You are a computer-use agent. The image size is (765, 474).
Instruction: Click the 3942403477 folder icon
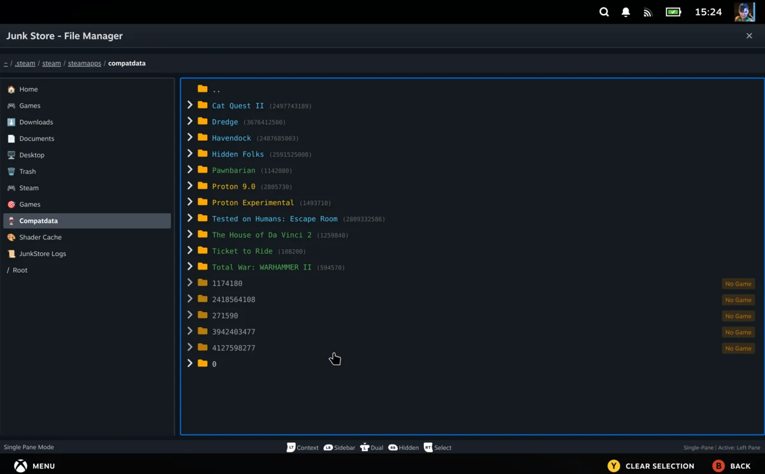(x=203, y=331)
